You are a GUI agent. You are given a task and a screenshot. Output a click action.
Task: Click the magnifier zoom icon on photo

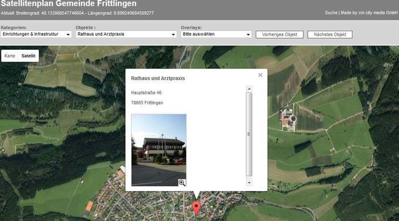(x=182, y=182)
